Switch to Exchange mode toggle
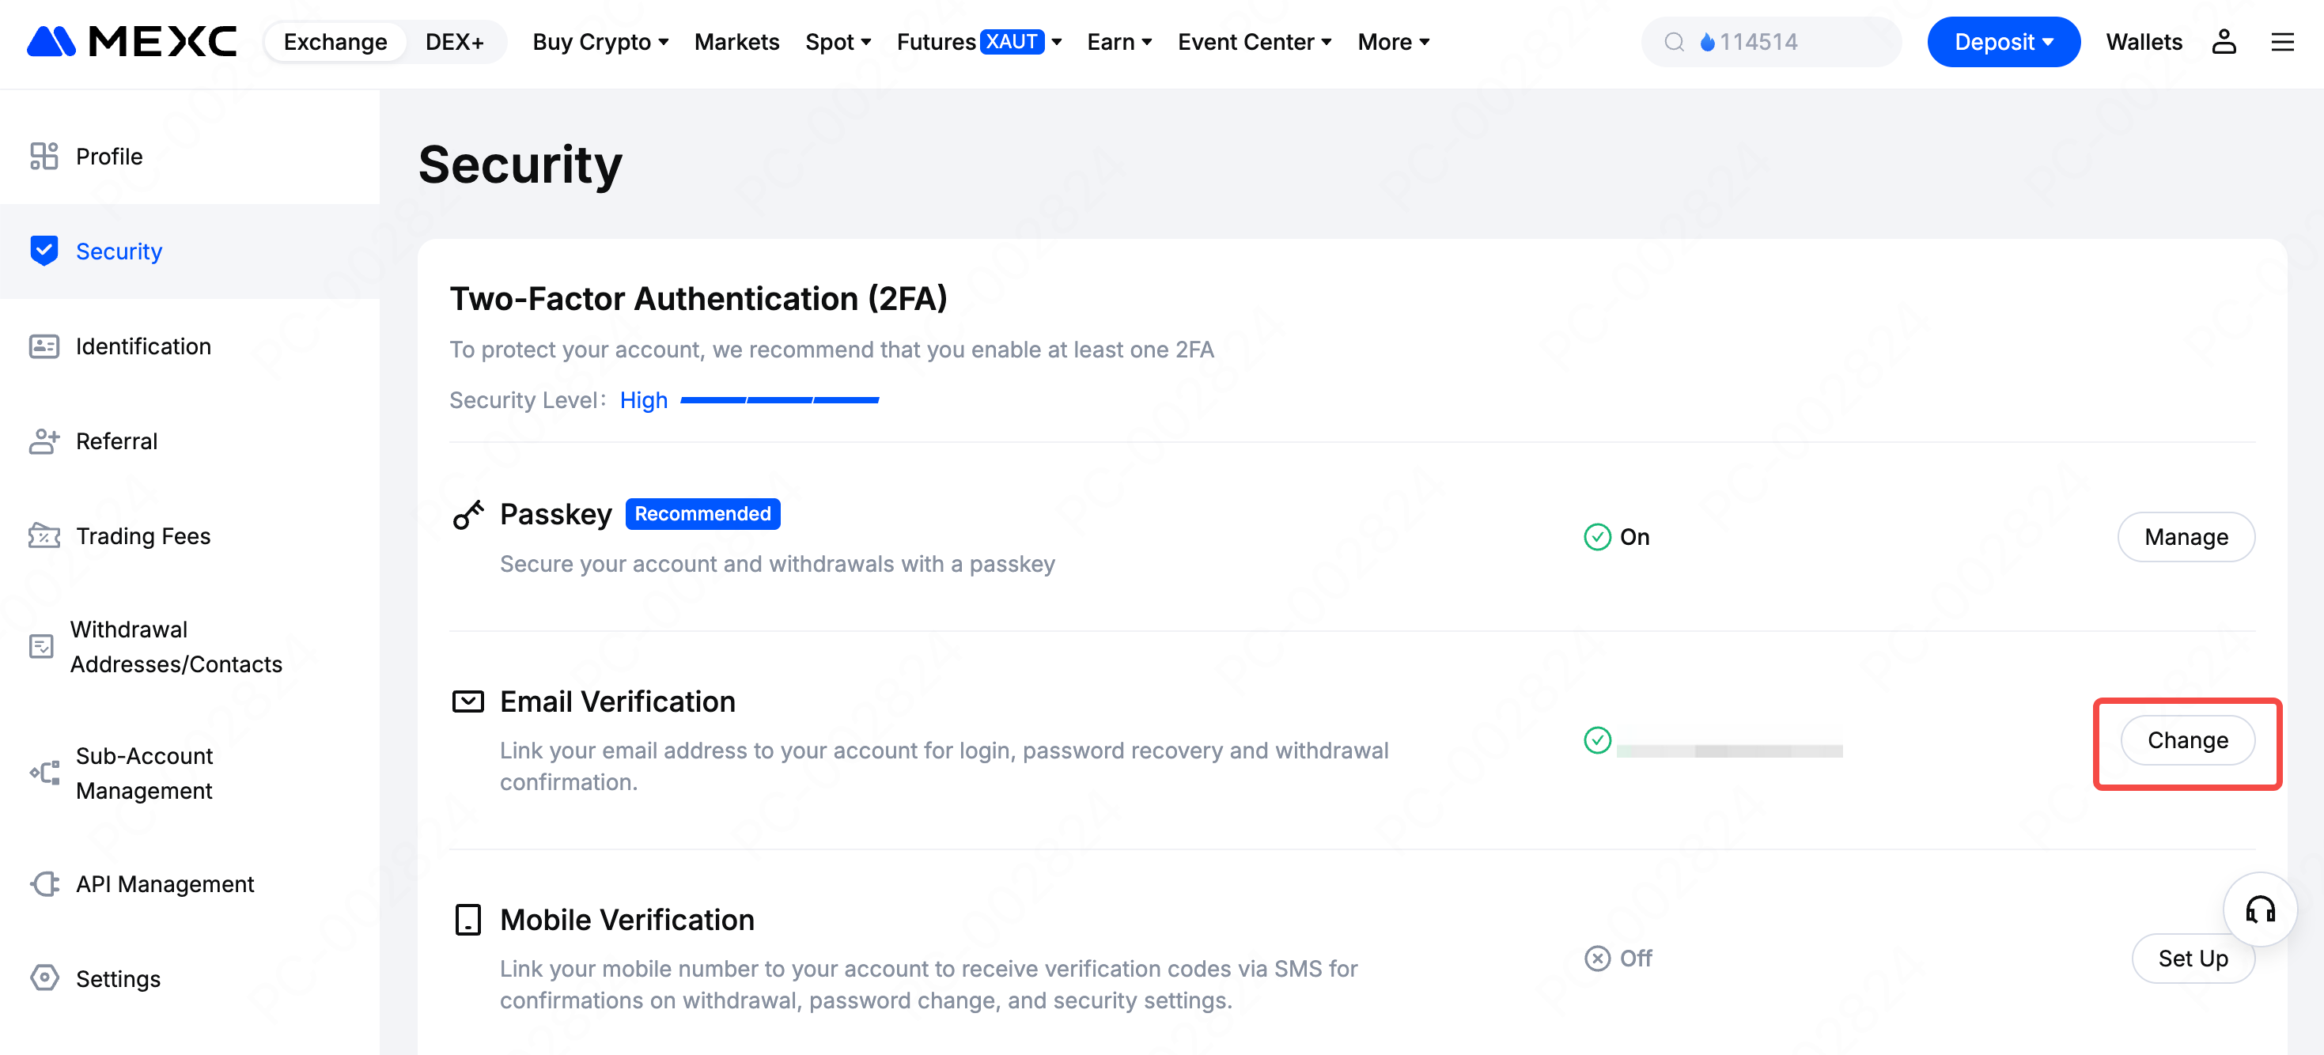This screenshot has width=2324, height=1055. (335, 41)
